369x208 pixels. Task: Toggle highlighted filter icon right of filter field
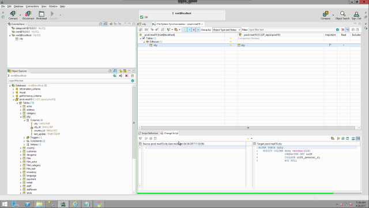(x=347, y=29)
